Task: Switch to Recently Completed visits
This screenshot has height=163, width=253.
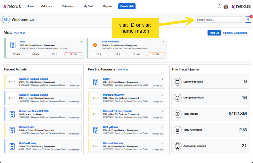Action: click(x=235, y=33)
